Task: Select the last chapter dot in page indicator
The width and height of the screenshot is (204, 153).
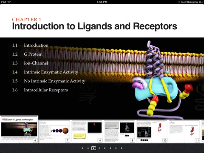Action: [x=122, y=148]
